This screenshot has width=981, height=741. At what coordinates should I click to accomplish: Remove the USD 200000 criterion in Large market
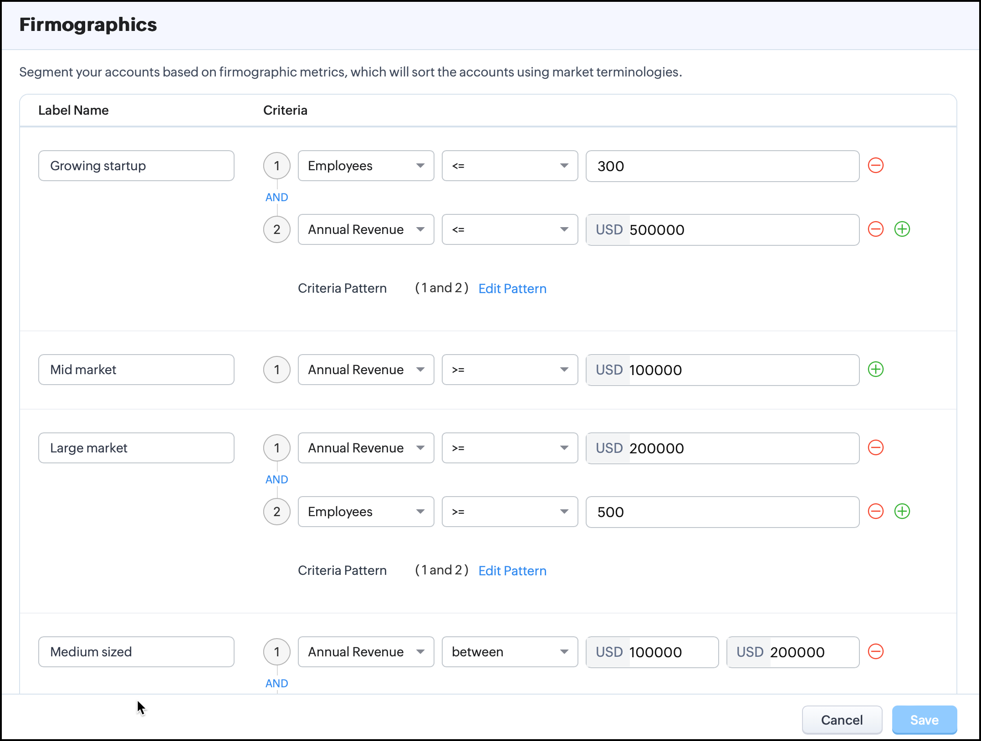coord(875,448)
